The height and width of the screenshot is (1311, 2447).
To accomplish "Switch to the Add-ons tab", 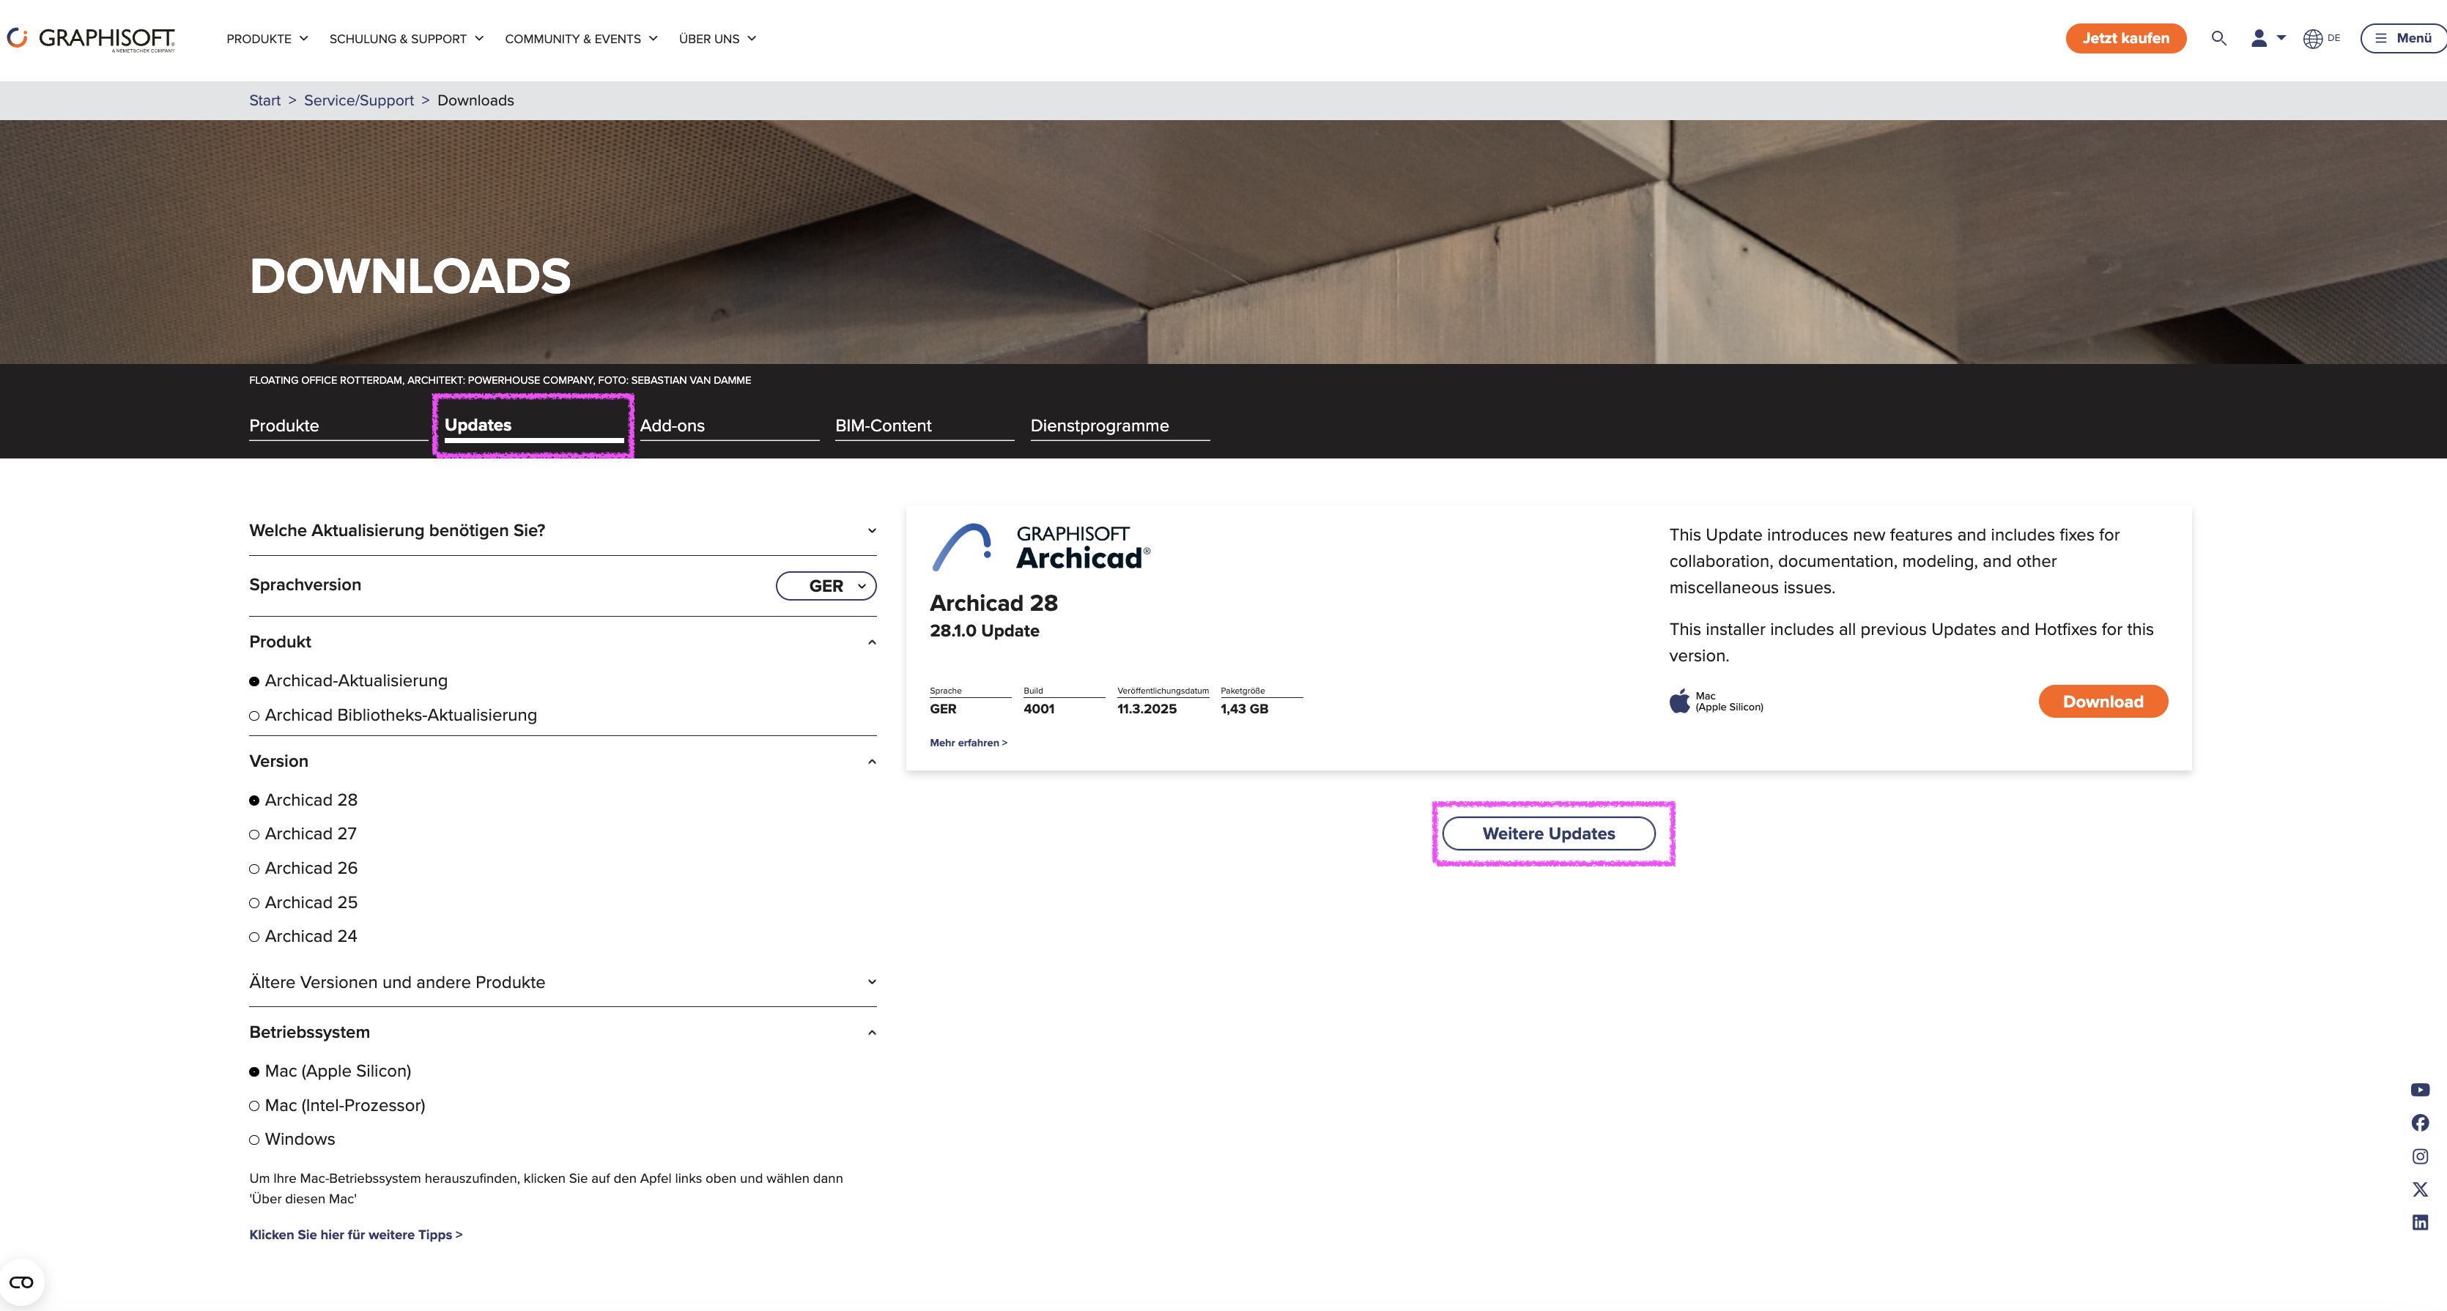I will (730, 426).
